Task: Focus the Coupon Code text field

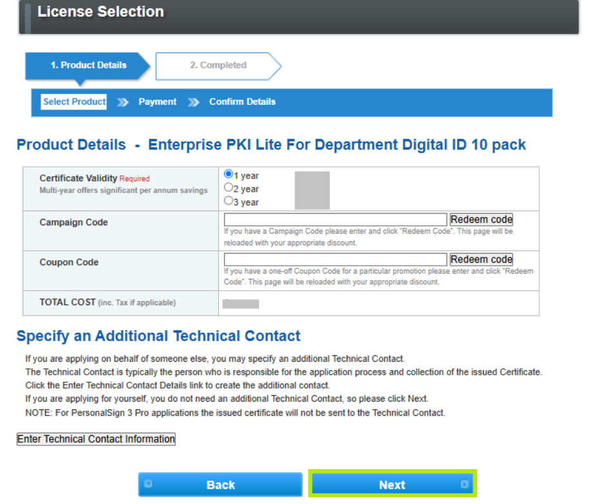Action: click(335, 259)
